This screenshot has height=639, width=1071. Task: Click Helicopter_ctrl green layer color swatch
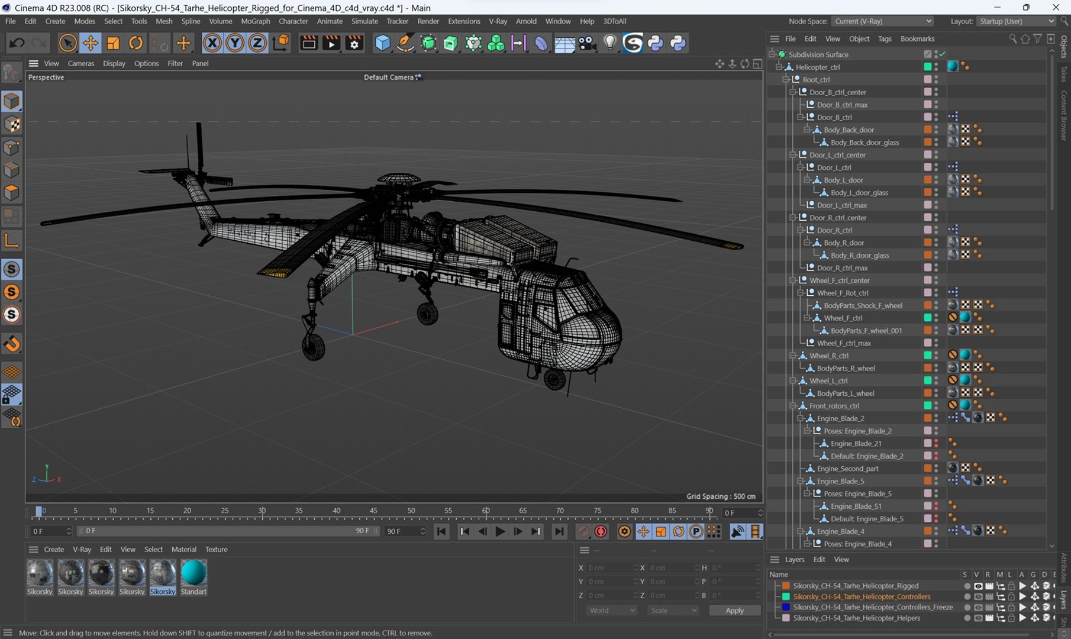927,67
